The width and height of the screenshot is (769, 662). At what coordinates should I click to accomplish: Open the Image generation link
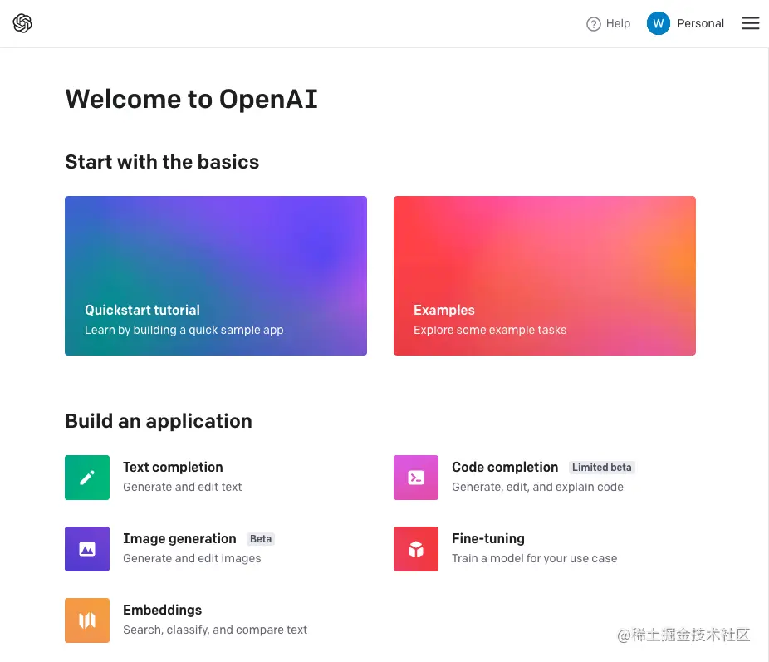point(179,538)
